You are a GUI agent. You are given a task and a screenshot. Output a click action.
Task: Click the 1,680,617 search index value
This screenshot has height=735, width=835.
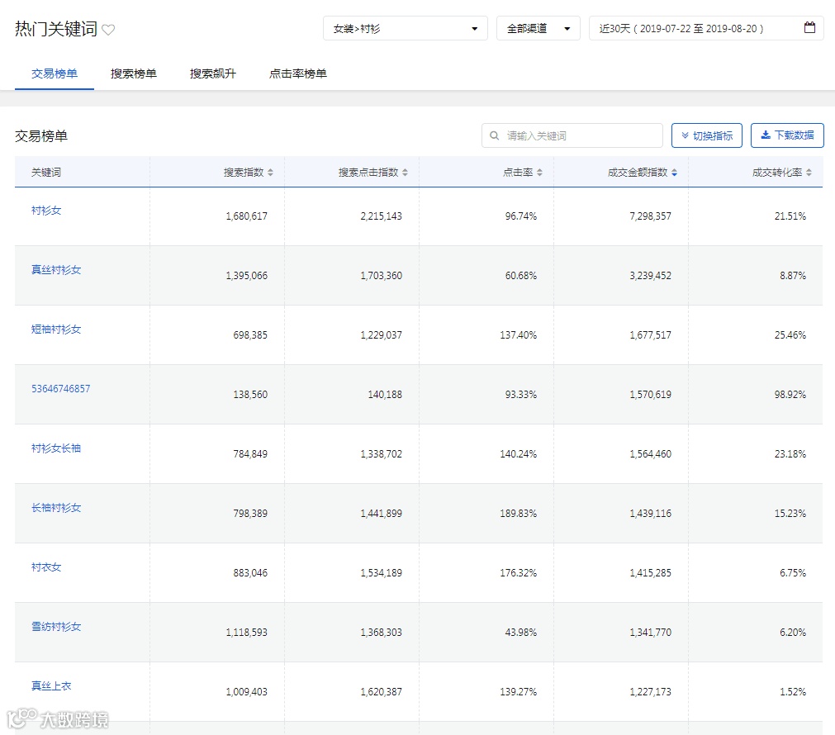(247, 216)
